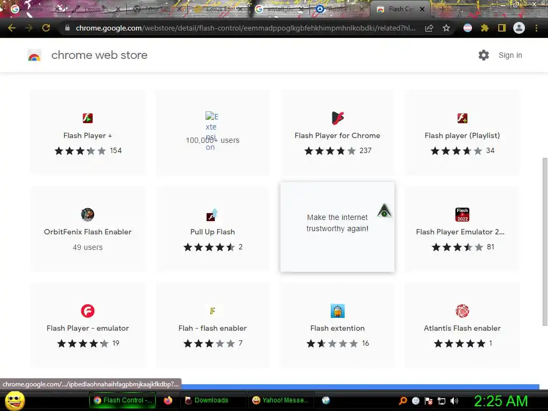Click the page vertical scrollbar thumb
Screen dimensions: 548x411
tap(544, 242)
